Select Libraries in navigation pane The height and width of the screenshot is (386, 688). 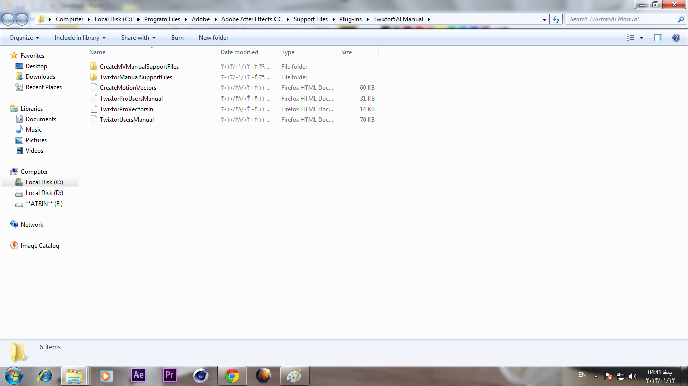coord(31,109)
